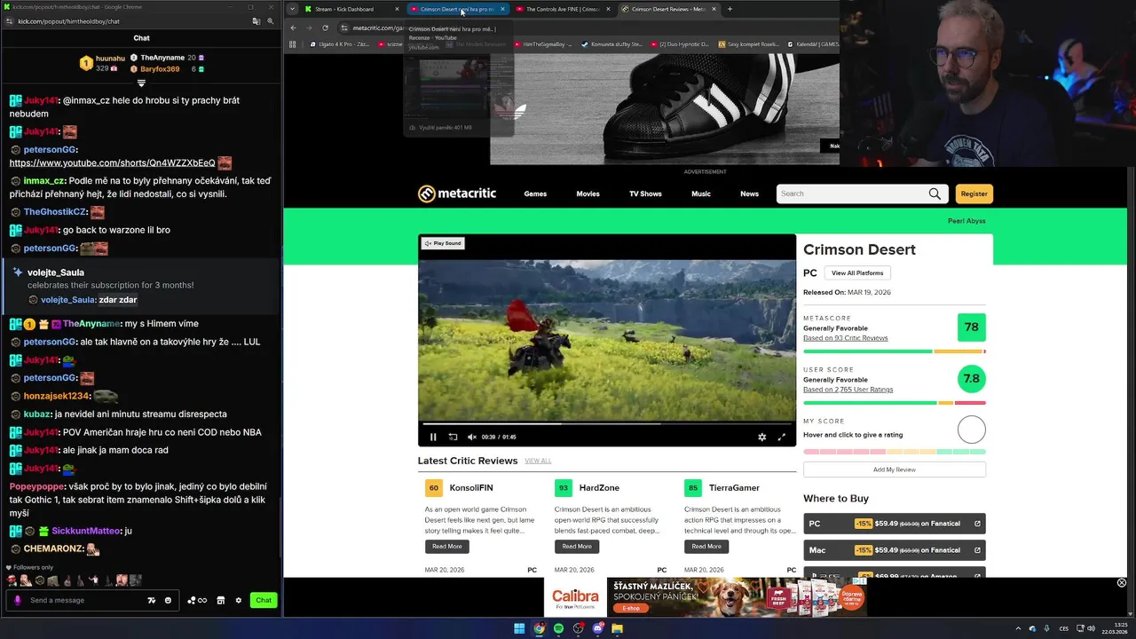1136x639 pixels.
Task: Click the Play Sound overlay button
Action: [x=442, y=243]
